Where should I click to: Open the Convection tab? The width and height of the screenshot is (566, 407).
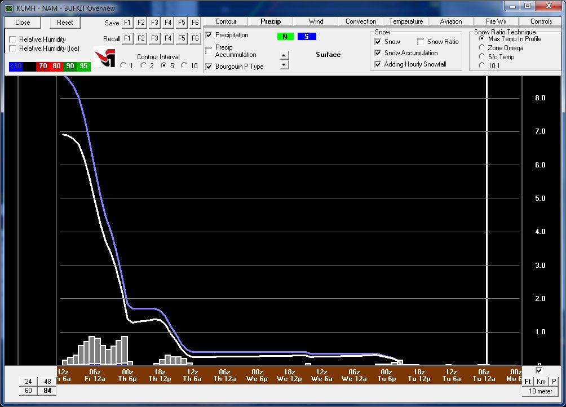361,21
